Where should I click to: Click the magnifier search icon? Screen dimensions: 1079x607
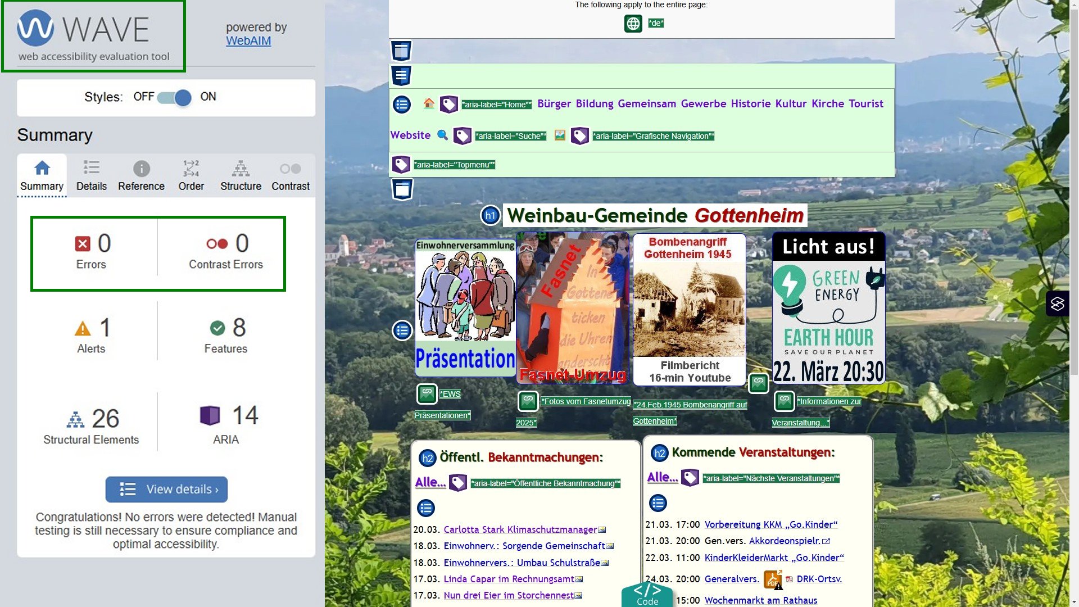442,135
